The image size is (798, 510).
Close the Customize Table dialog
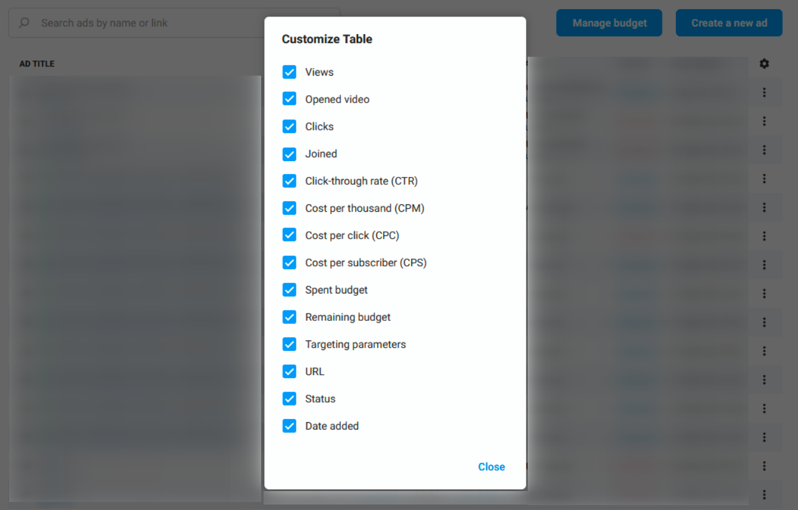coord(491,467)
